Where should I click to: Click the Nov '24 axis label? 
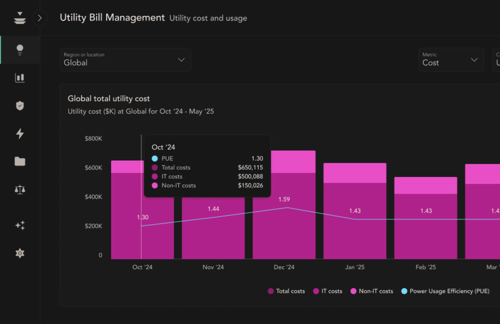tap(213, 267)
